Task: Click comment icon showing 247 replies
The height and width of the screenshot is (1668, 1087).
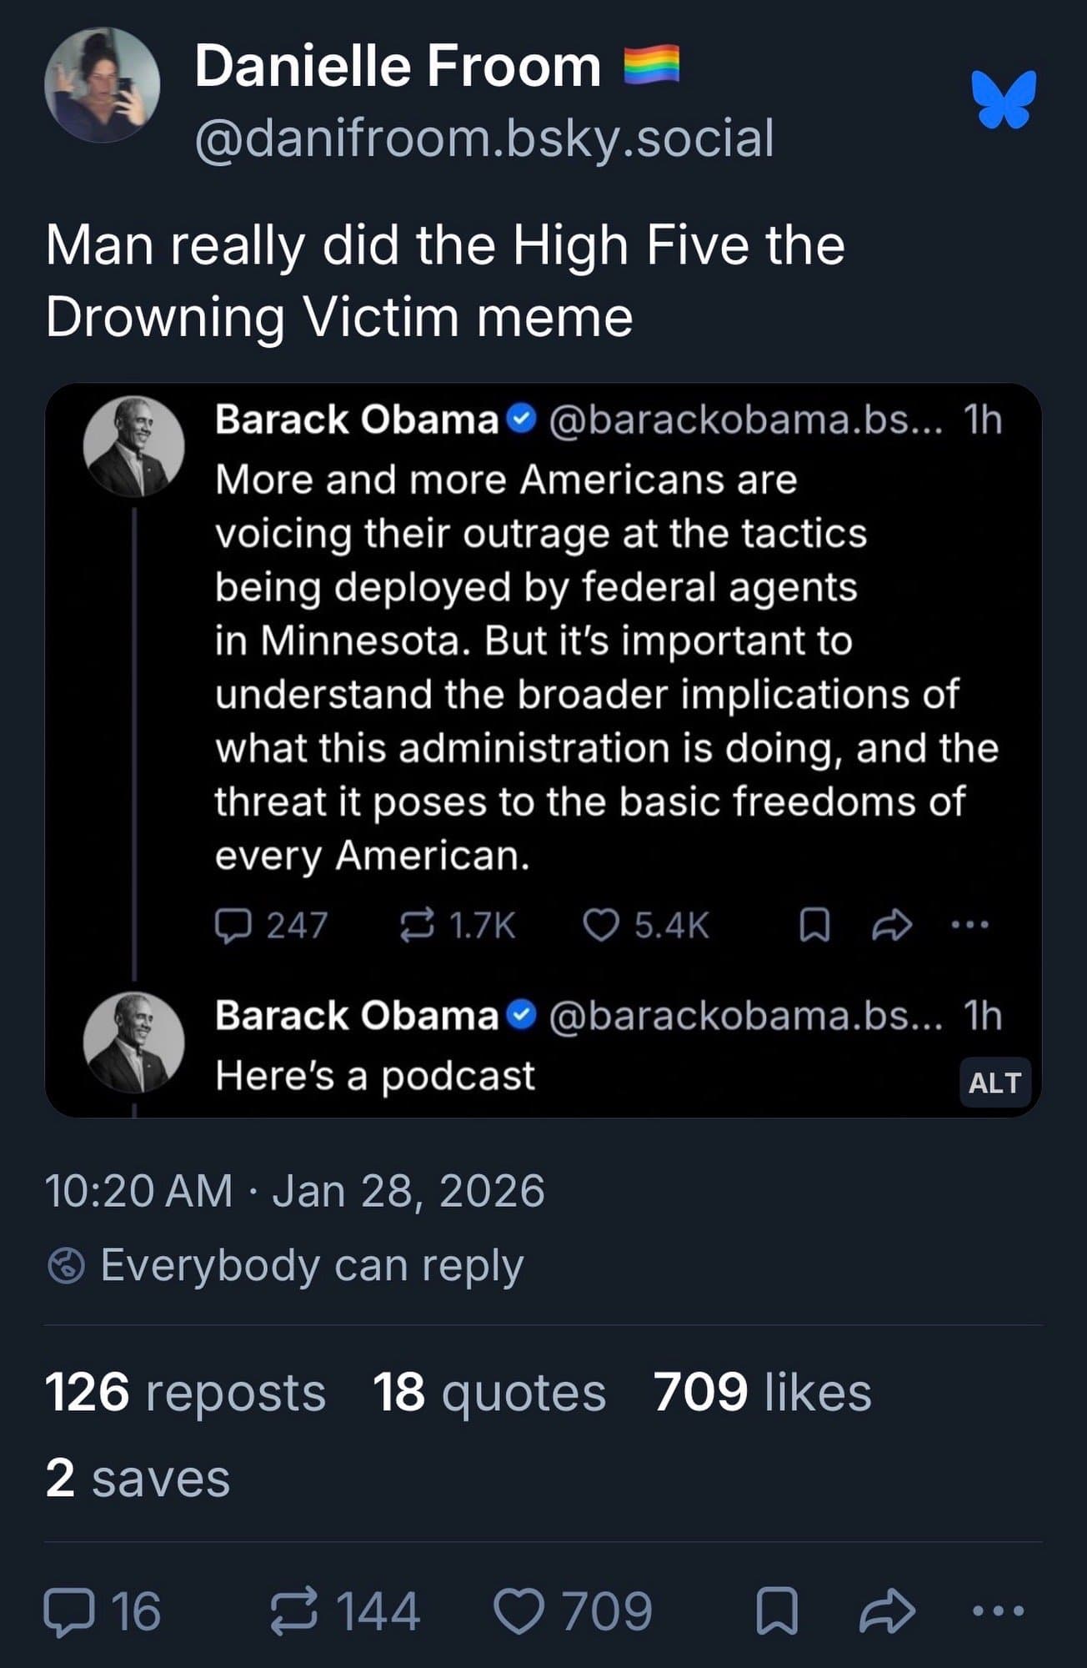Action: [233, 926]
